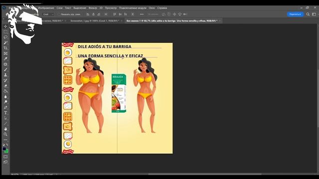The image size is (319, 179).
Task: Select the Lasso tool
Action: 5,37
